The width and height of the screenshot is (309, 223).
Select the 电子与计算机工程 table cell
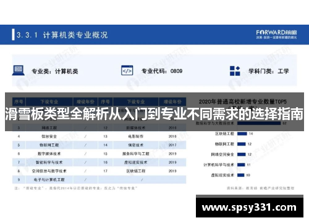[49, 180]
